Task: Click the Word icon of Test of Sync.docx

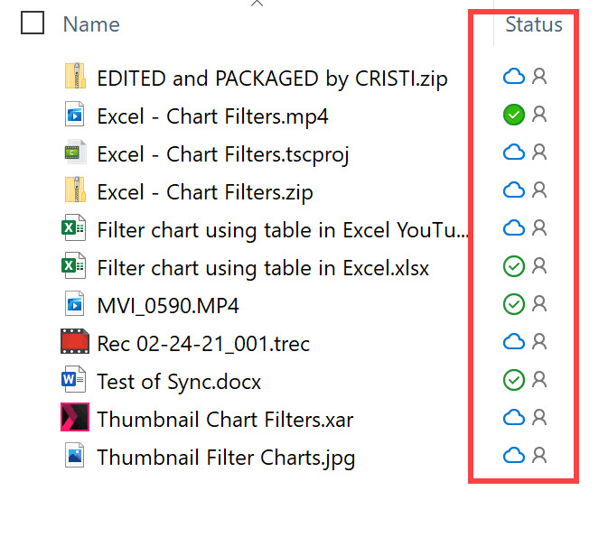Action: pos(74,379)
